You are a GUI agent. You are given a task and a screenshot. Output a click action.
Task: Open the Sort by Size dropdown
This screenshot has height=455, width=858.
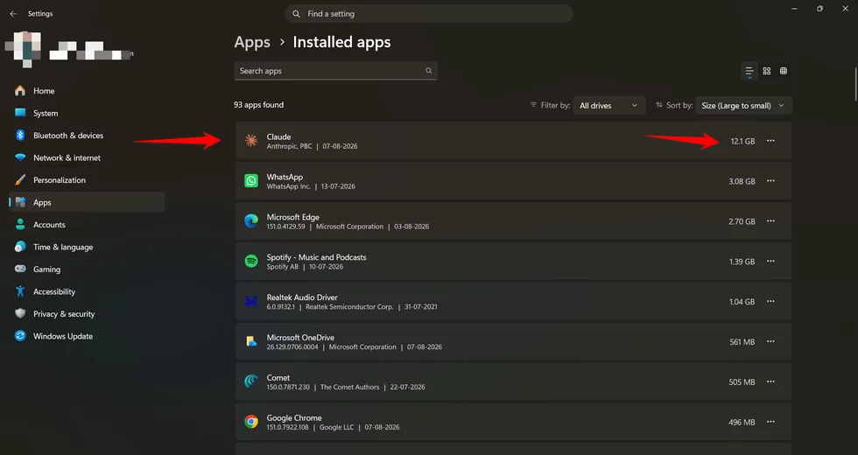(743, 106)
